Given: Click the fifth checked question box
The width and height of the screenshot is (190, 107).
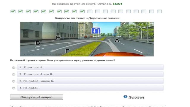Looking at the screenshot, I should [44, 11].
